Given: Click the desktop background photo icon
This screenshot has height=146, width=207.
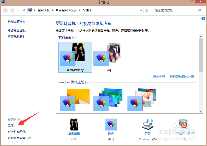Looking at the screenshot, I should point(74,125).
